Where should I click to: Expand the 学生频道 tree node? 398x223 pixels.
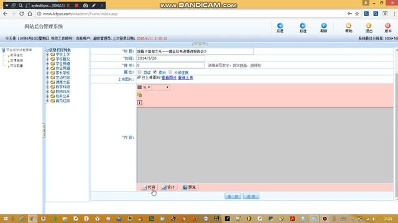point(47,64)
